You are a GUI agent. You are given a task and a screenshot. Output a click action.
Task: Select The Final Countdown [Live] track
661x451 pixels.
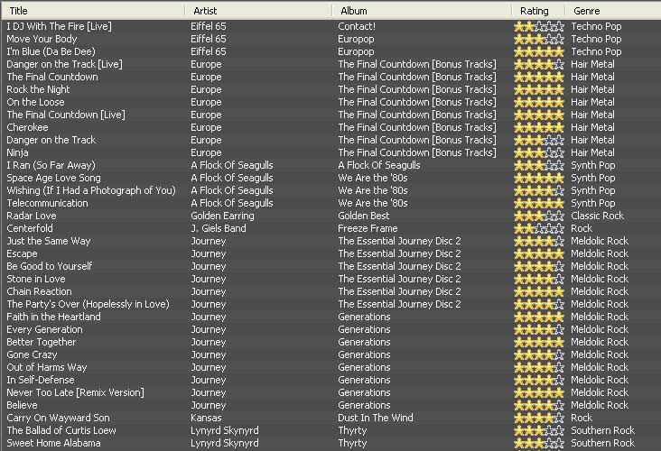[66, 115]
